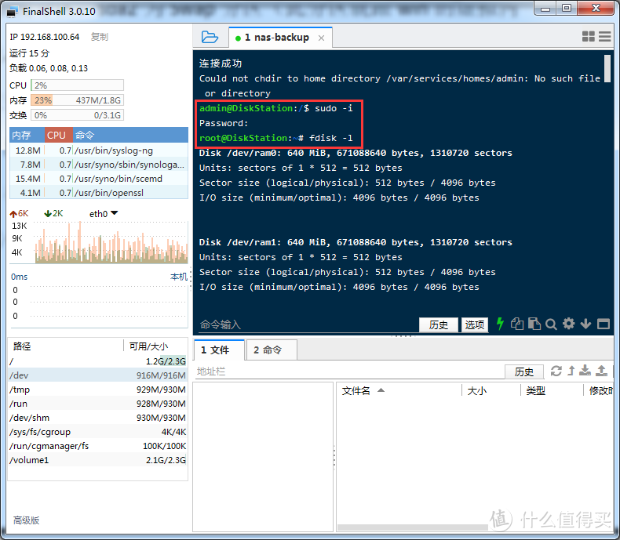The image size is (620, 540).
Task: Toggle terminal fullscreen window icon
Action: tap(604, 324)
